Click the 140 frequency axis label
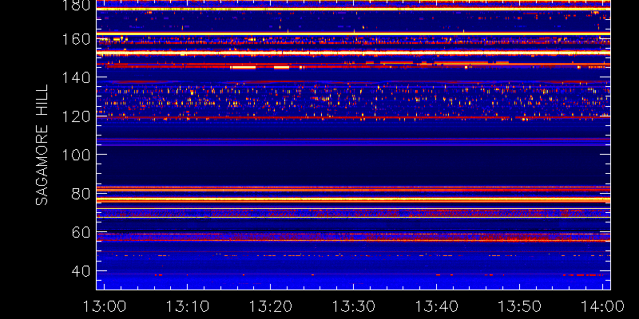Image resolution: width=639 pixels, height=319 pixels. (77, 77)
